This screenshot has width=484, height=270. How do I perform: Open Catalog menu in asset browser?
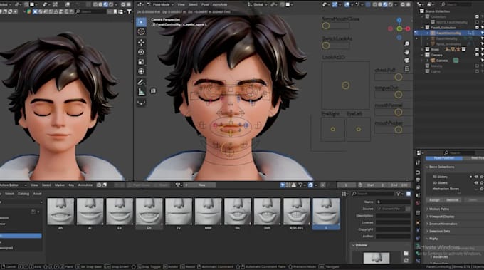[23, 194]
